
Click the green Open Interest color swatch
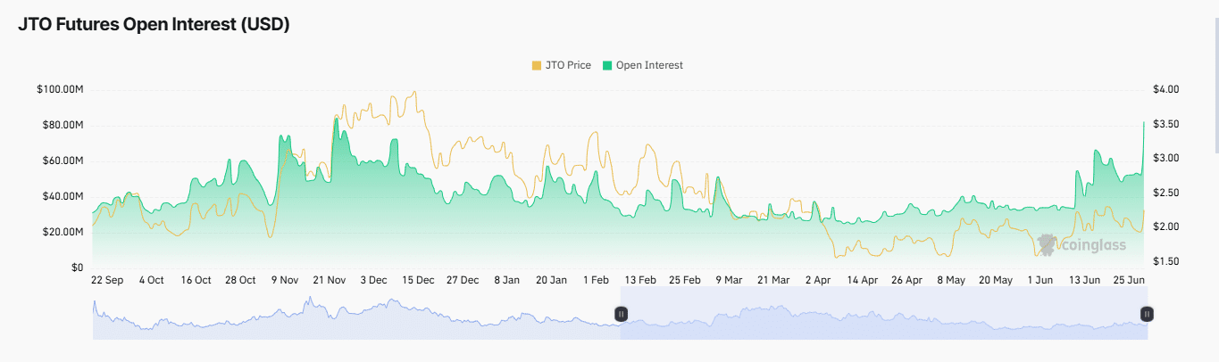tap(607, 65)
